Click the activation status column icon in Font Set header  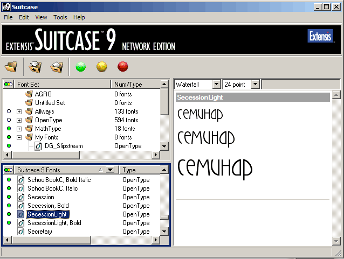(9, 84)
